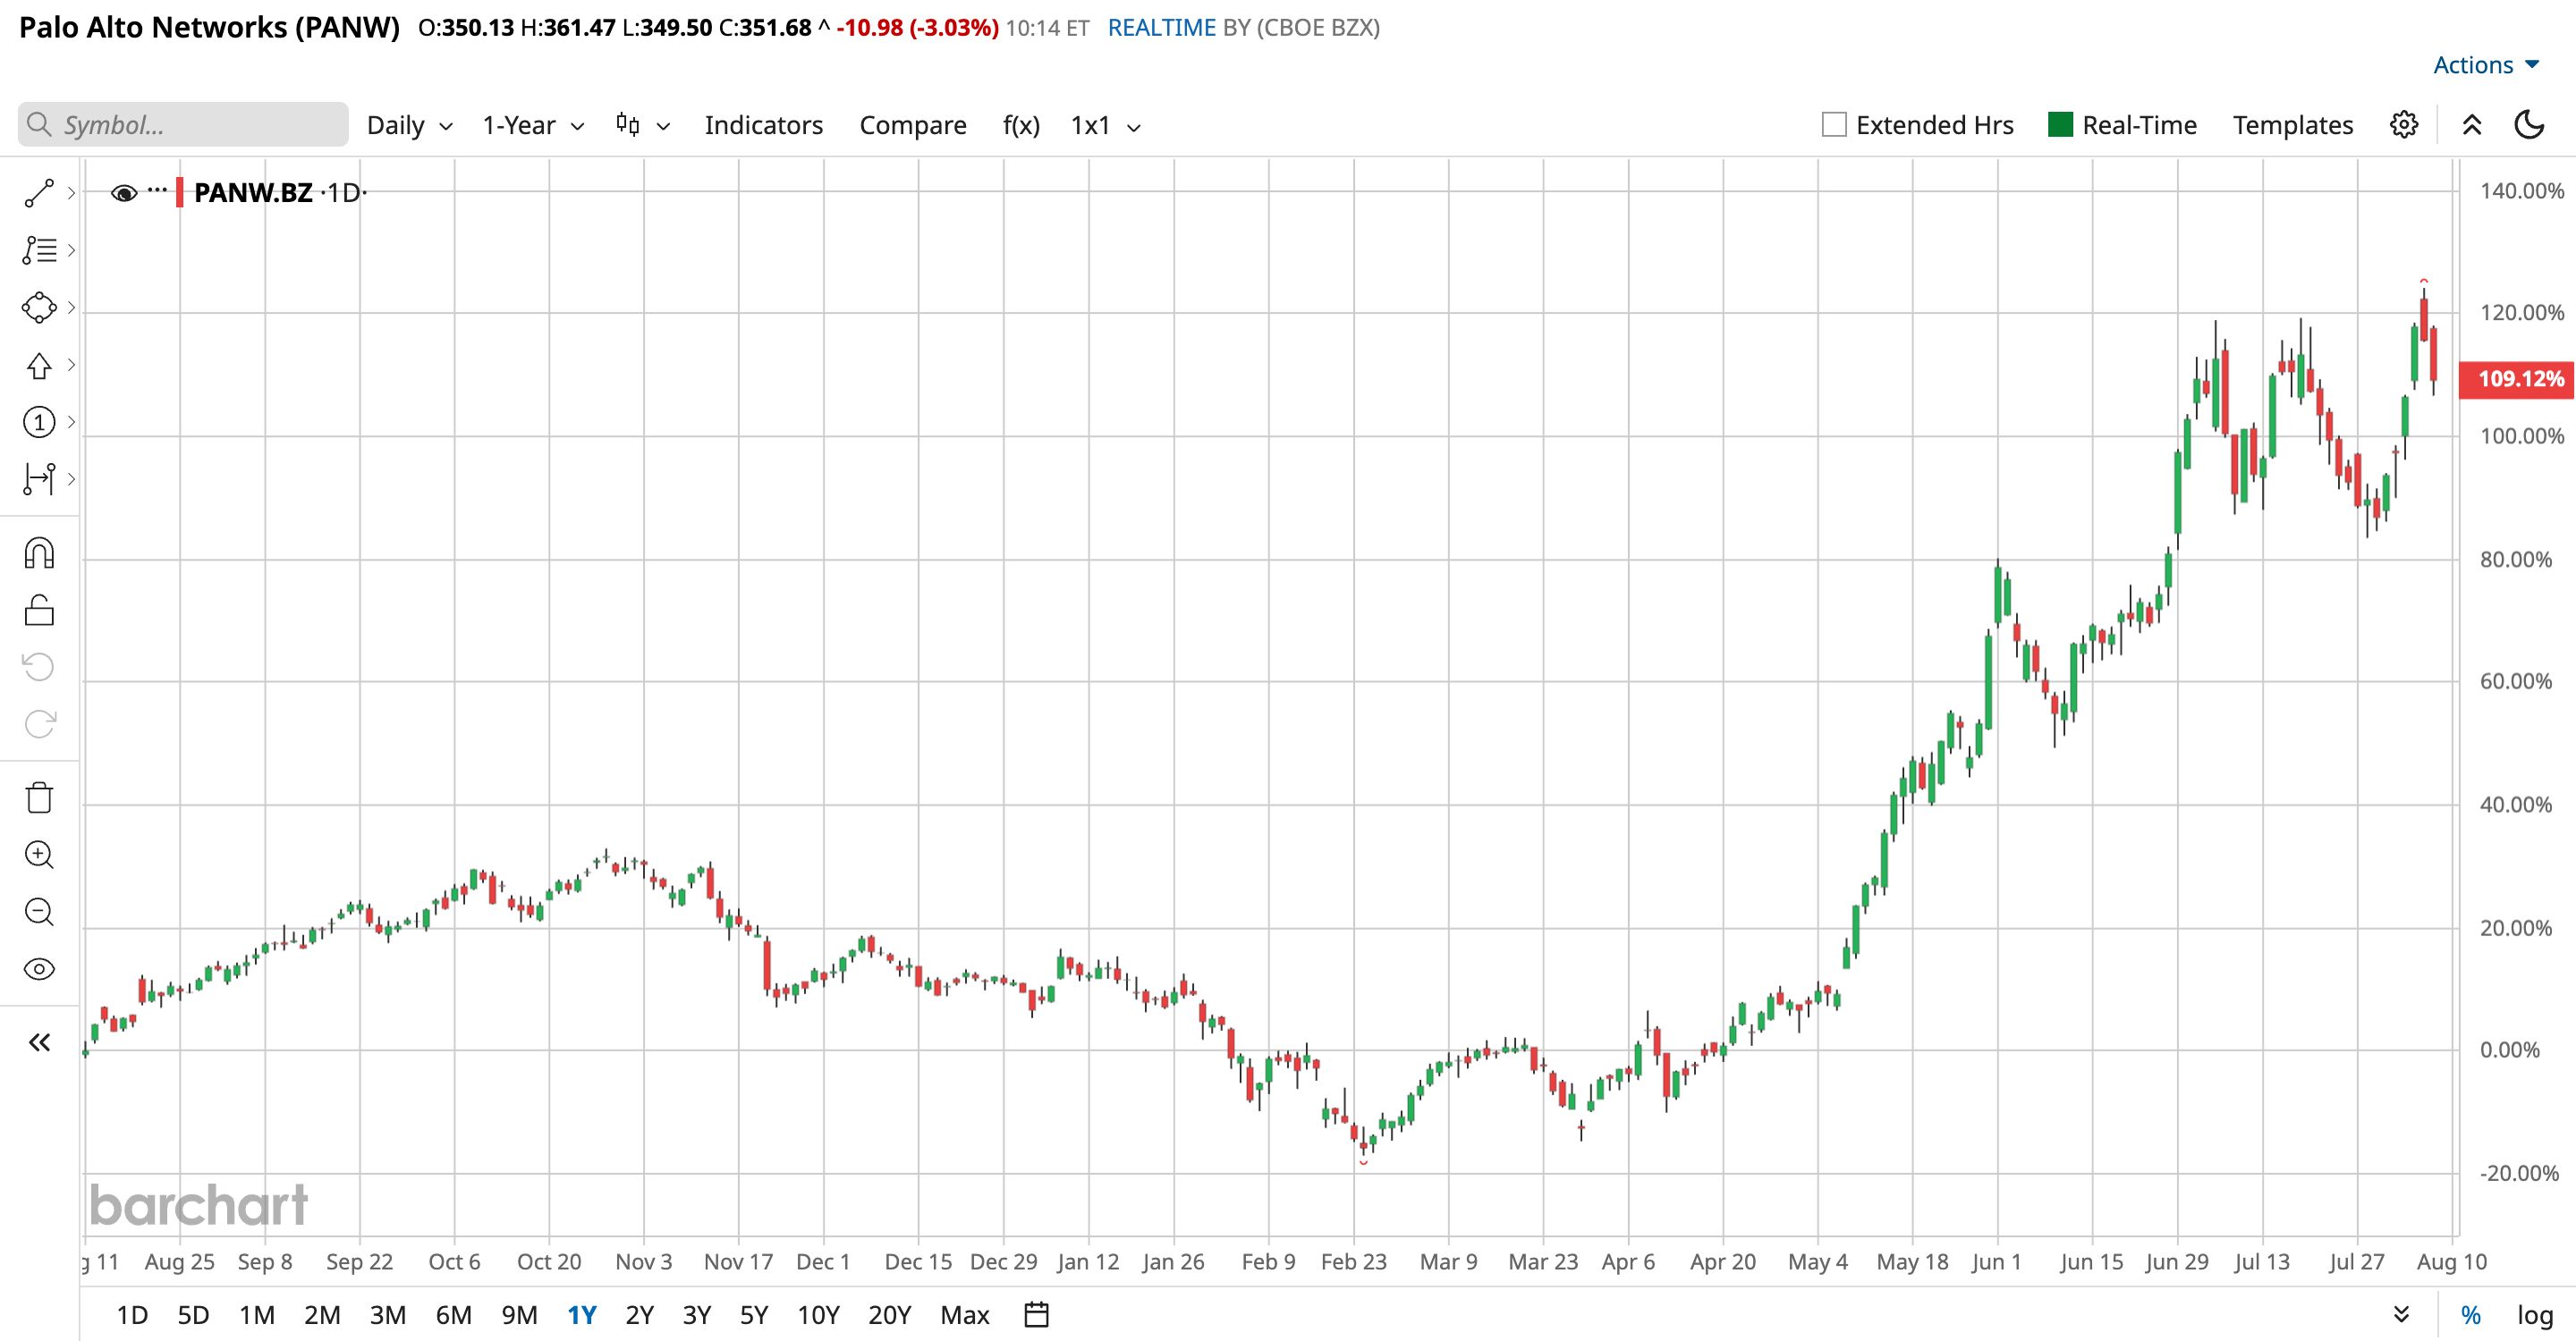Select the arrow marker tool
2576x1341 pixels.
point(39,366)
